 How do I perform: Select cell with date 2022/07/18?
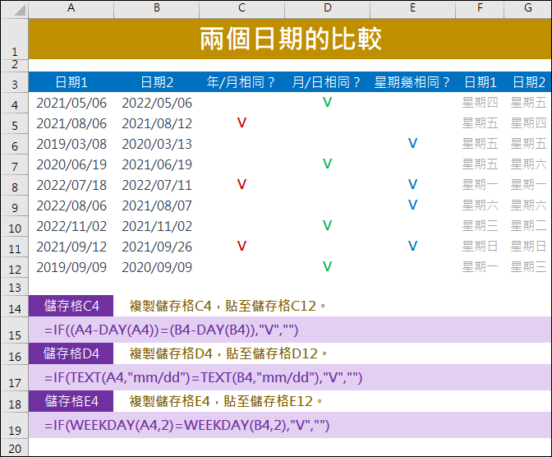pos(71,185)
